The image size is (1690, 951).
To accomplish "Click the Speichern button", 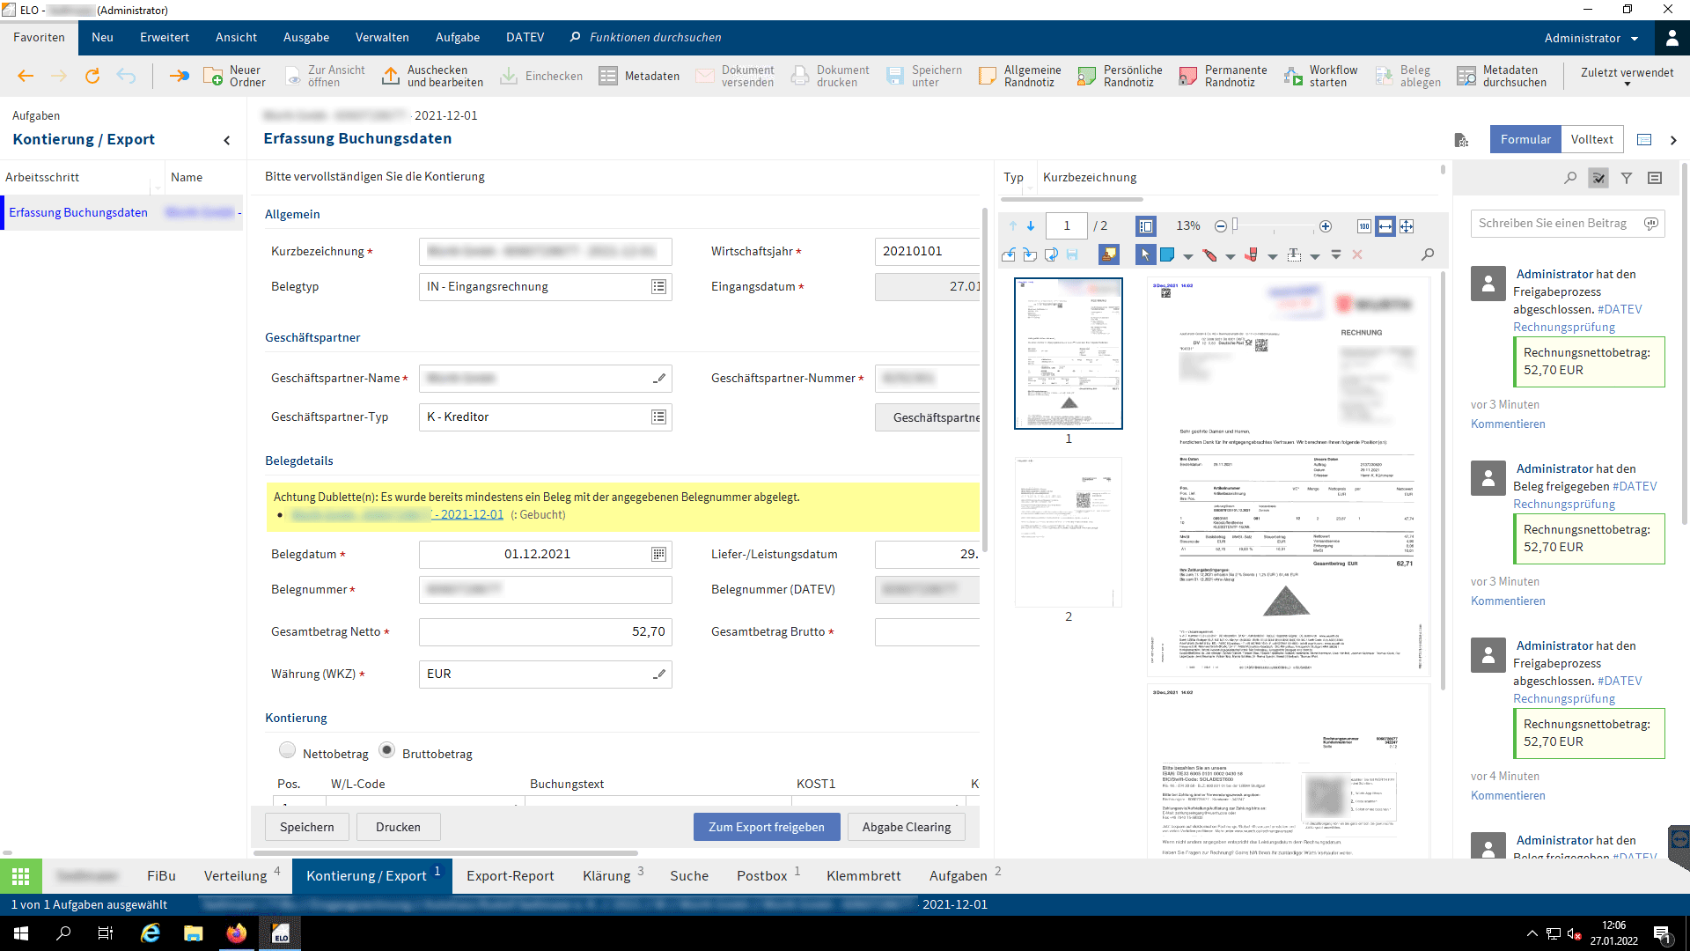I will [307, 827].
